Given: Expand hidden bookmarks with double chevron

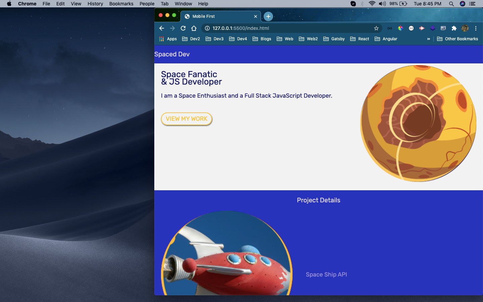Looking at the screenshot, I should 428,39.
